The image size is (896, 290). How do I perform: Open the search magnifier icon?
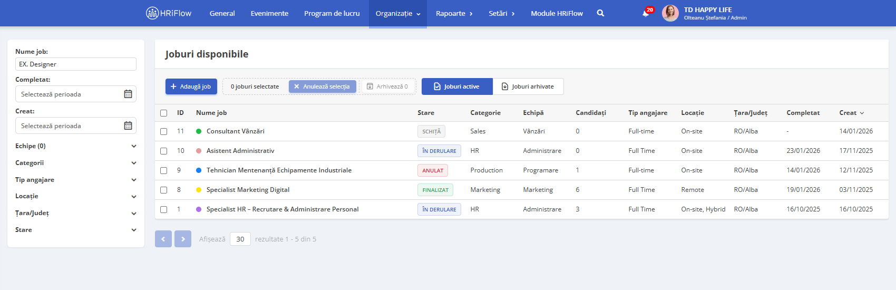click(600, 13)
